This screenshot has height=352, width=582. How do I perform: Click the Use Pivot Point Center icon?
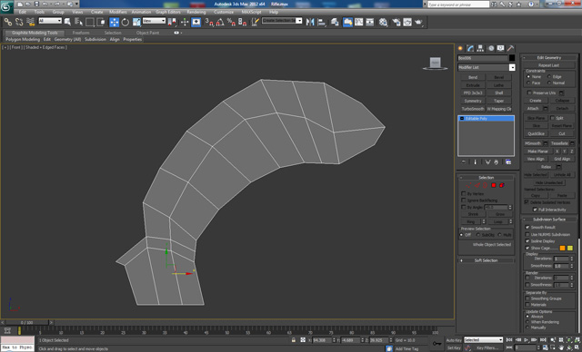[x=172, y=22]
